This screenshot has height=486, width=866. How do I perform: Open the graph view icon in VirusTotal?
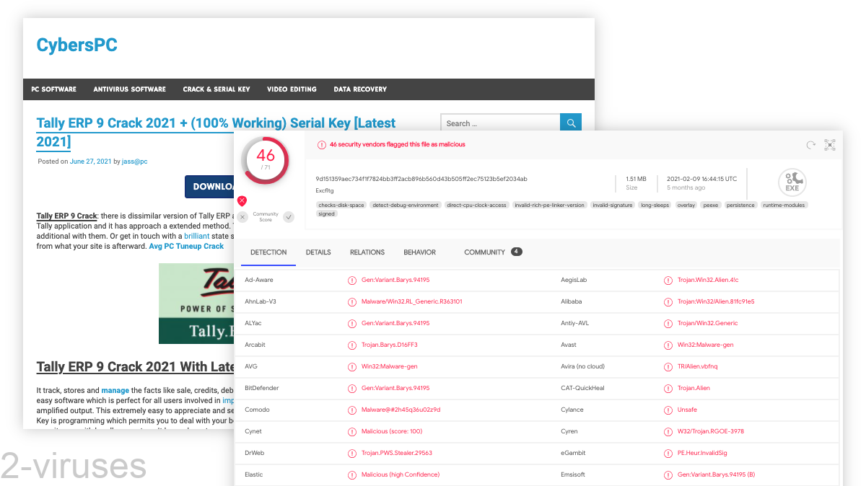830,145
